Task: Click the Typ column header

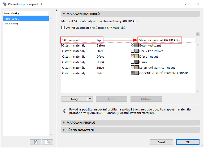Action: coord(113,40)
